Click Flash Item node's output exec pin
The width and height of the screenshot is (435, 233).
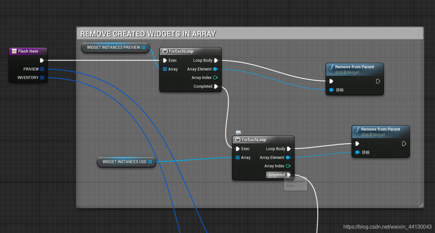42,60
